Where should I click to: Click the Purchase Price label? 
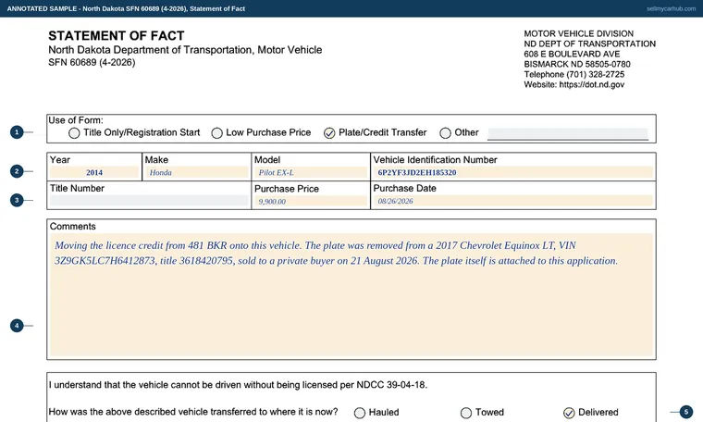coord(287,189)
